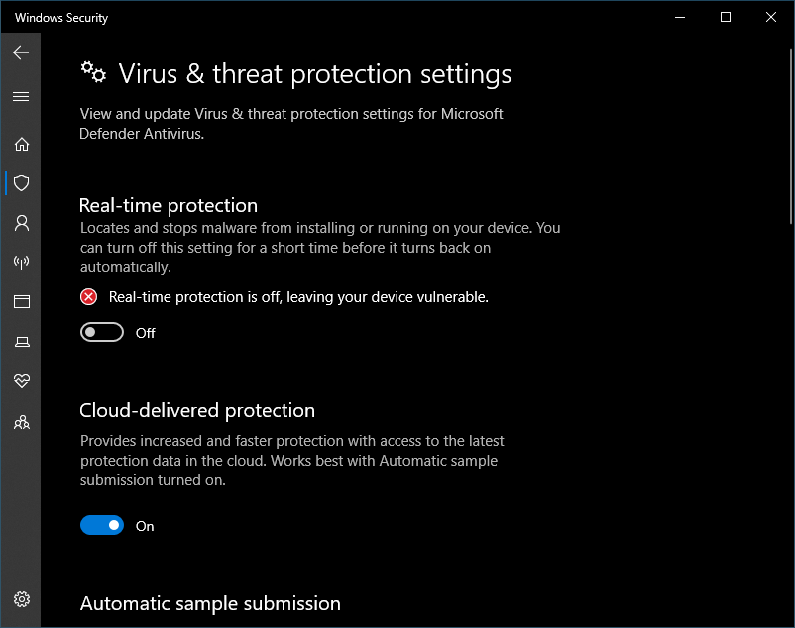Turn on the Real-time protection toggle
This screenshot has width=795, height=628.
102,333
